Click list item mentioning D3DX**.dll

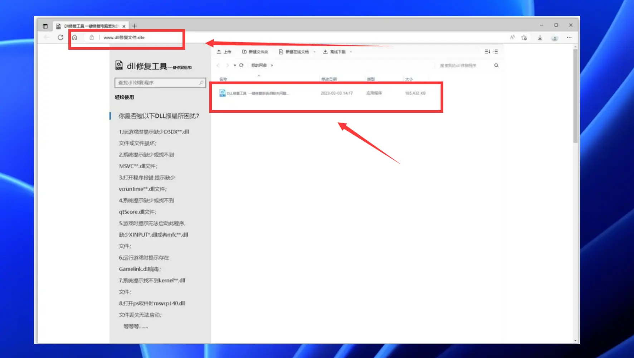click(154, 137)
